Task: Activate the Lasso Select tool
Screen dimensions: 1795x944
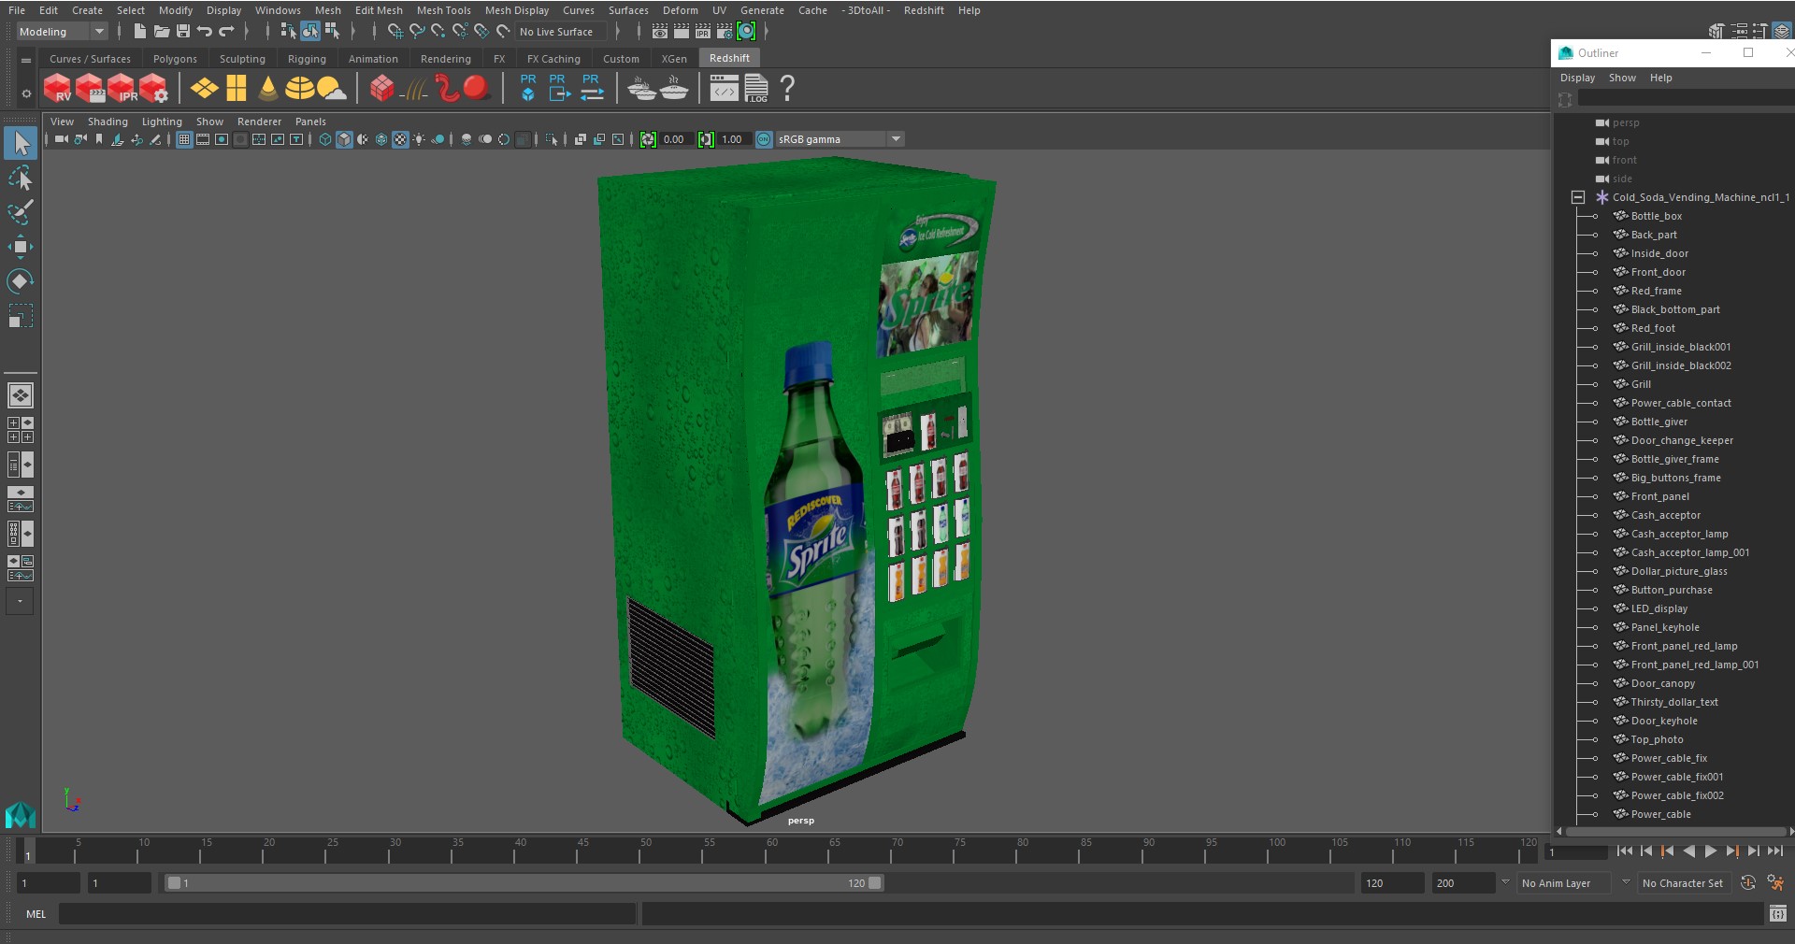Action: (20, 178)
